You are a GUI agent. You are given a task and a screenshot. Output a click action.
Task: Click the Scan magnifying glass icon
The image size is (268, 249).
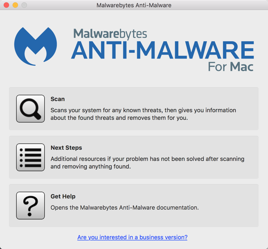pyautogui.click(x=30, y=109)
